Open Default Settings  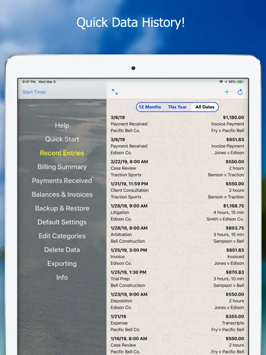[x=62, y=222]
